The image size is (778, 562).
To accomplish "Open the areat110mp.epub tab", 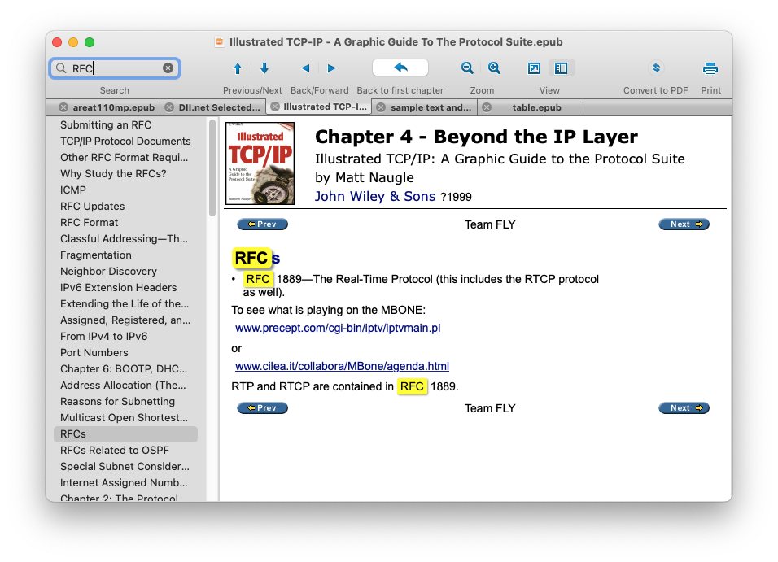I will click(x=113, y=107).
